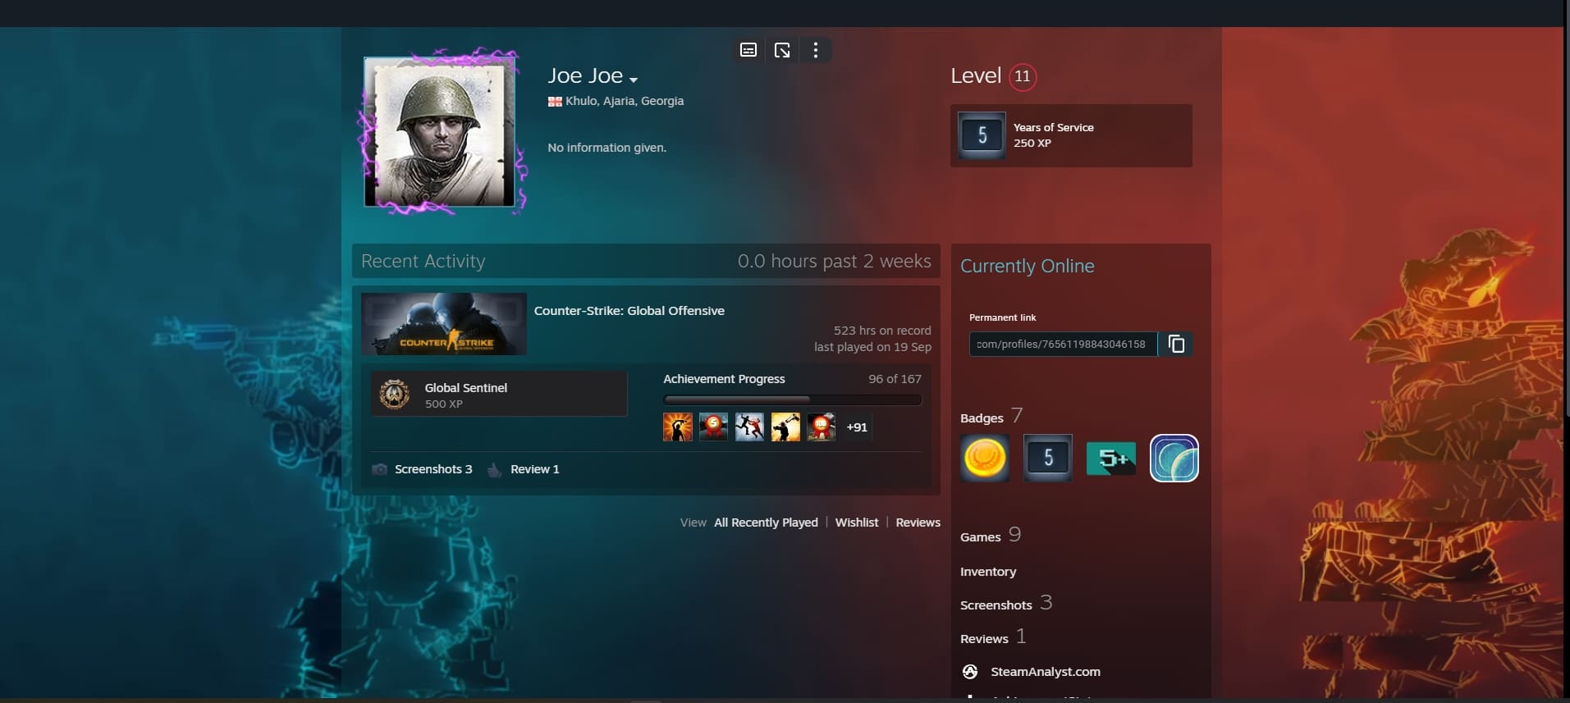Screen dimensions: 1570x703
Task: Click the Currently Online status text
Action: (x=1028, y=266)
